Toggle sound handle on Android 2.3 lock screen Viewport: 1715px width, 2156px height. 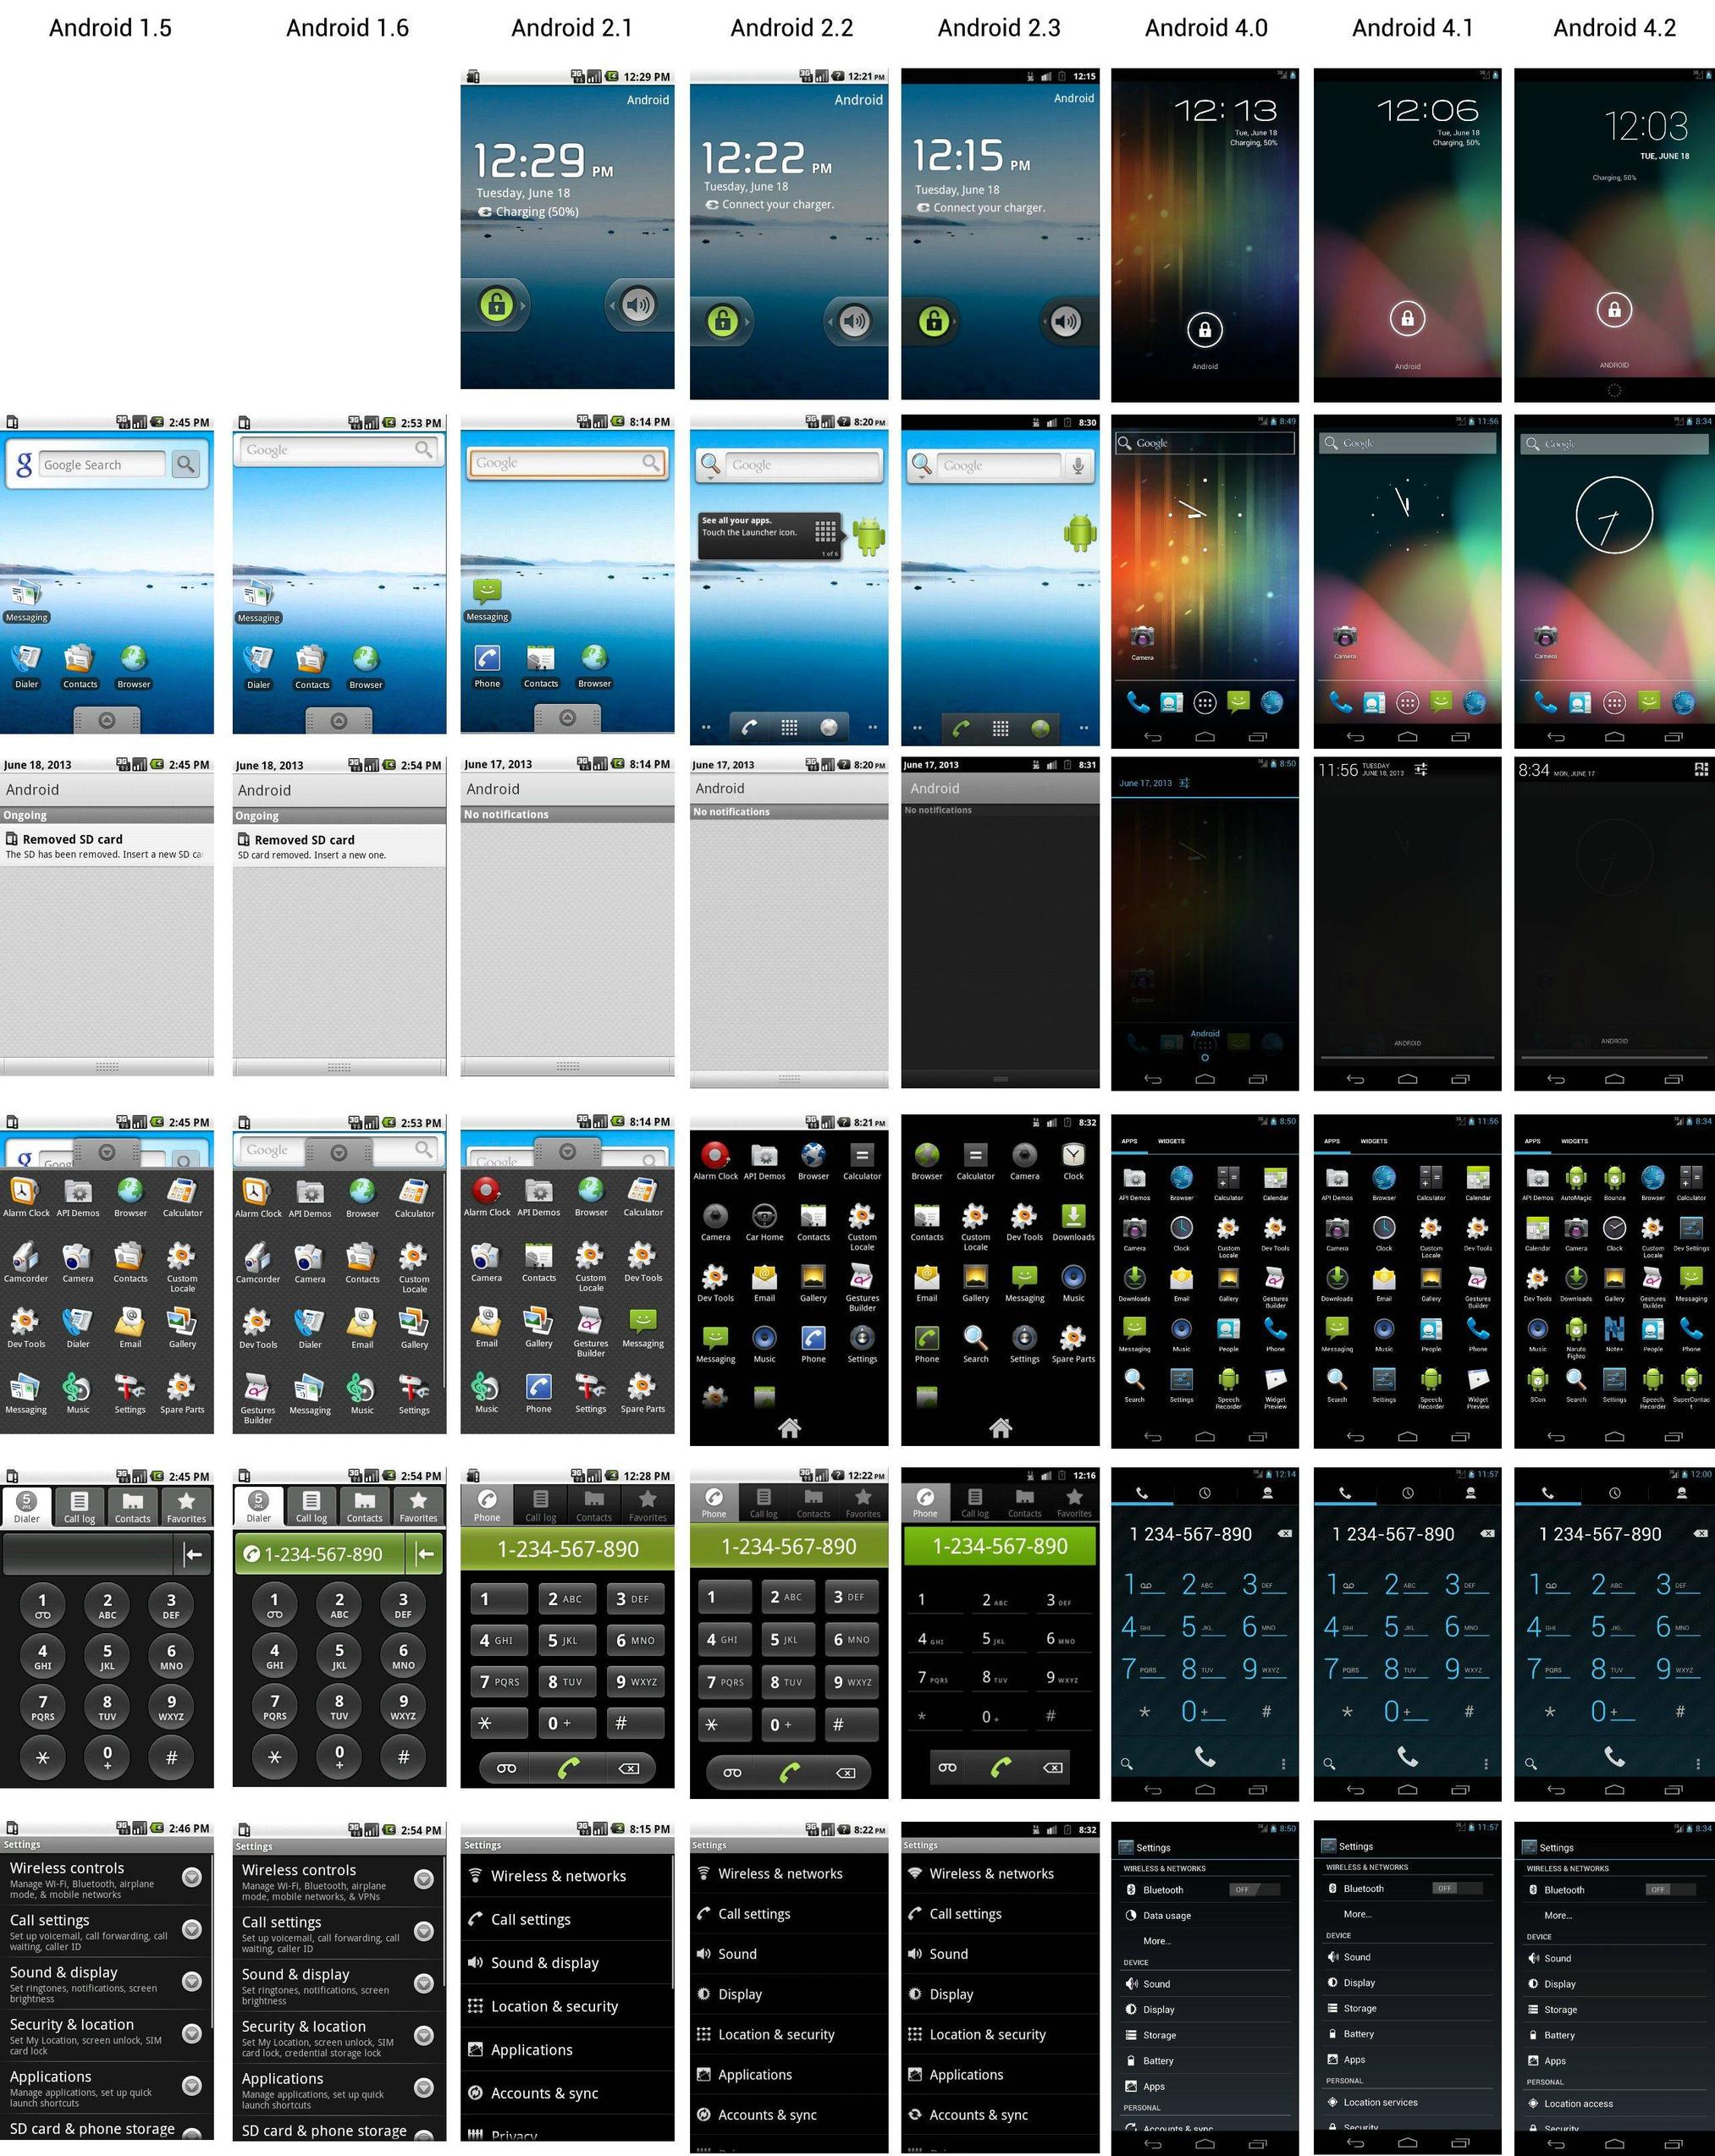click(x=1067, y=321)
